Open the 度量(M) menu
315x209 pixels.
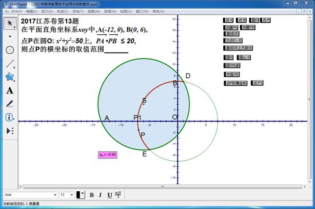94,11
